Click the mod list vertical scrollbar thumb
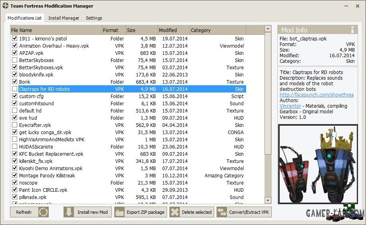The height and width of the screenshot is (225, 366). pyautogui.click(x=268, y=93)
